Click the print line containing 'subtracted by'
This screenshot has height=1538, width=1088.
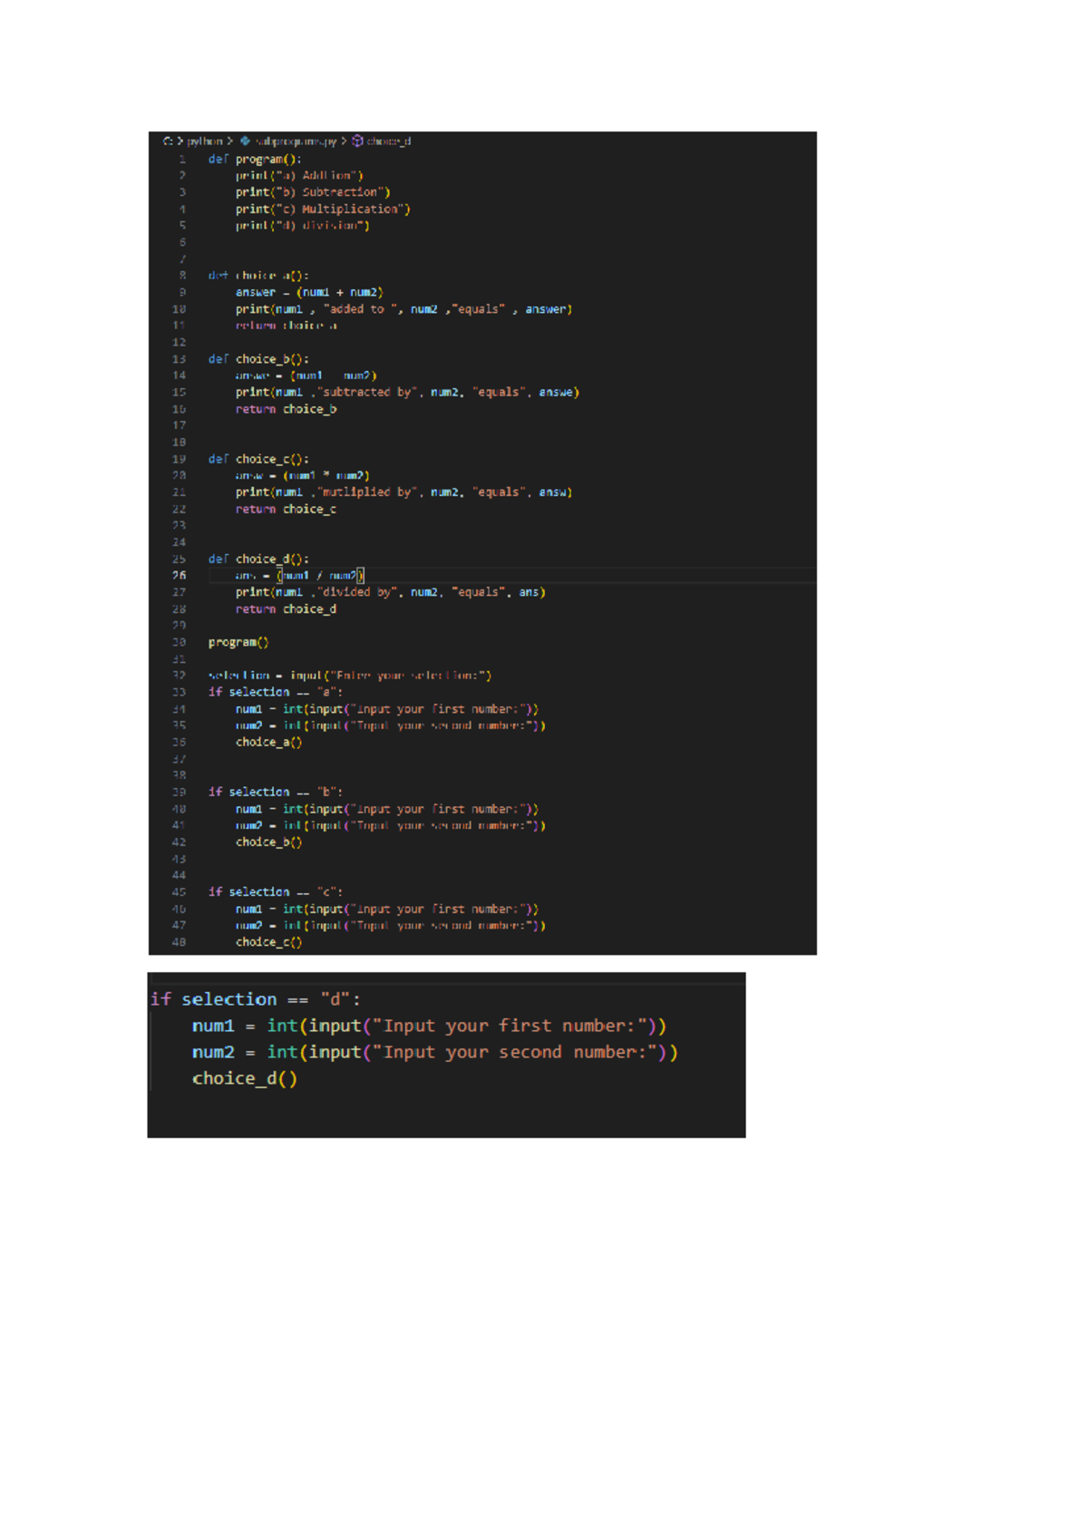407,393
